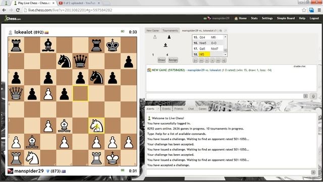323x182 pixels.
Task: Click the browser address bar
Action: tap(161, 10)
